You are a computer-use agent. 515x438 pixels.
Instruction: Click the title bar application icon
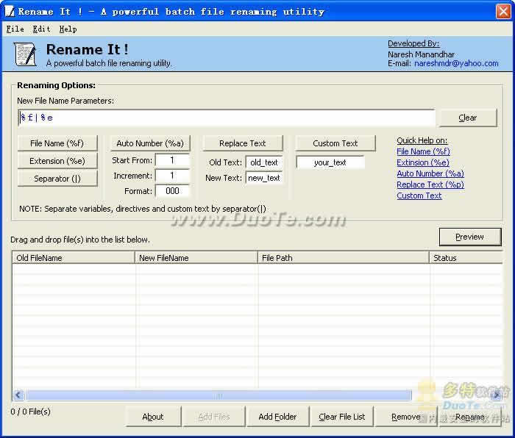[10, 12]
